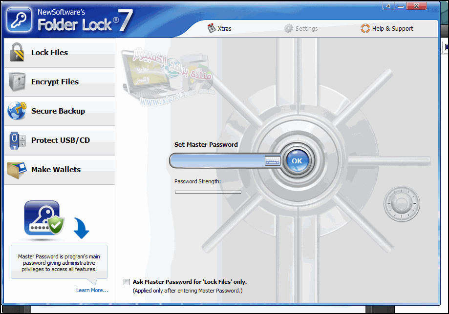Click the window's upward-arrow title bar button
This screenshot has height=314, width=449.
(388, 6)
